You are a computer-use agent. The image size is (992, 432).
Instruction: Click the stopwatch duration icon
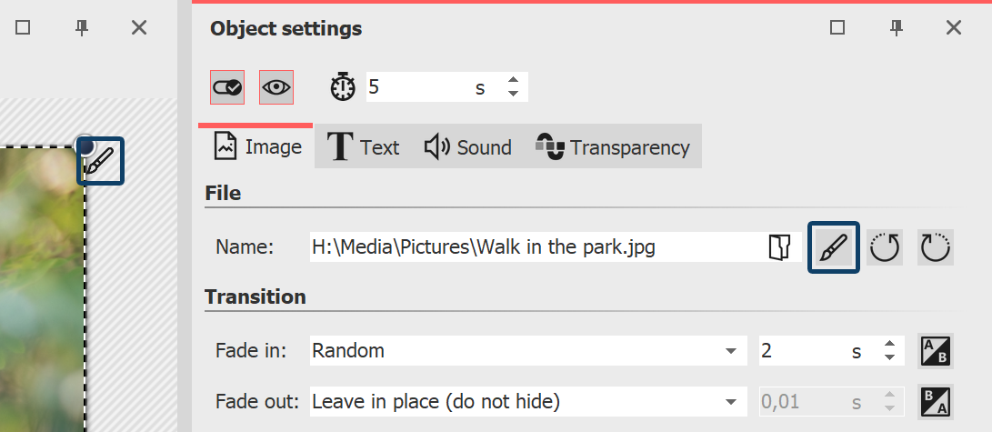343,87
